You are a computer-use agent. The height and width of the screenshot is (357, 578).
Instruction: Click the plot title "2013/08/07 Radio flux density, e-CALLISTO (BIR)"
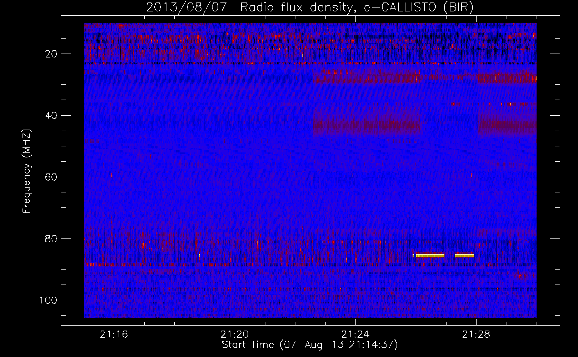click(310, 7)
